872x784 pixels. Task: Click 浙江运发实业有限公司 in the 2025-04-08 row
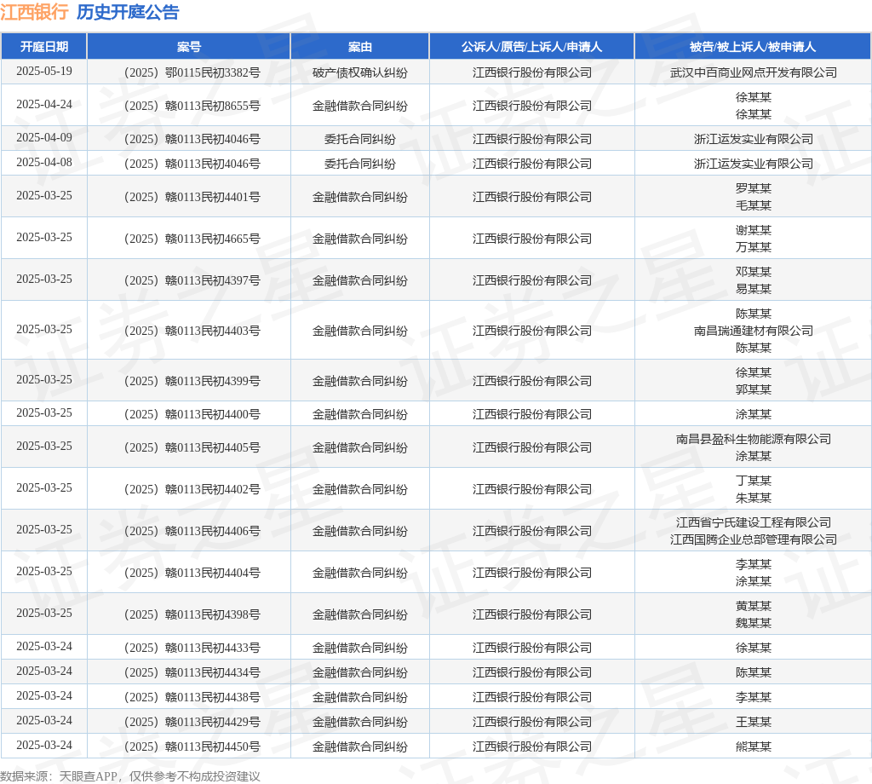tap(753, 164)
